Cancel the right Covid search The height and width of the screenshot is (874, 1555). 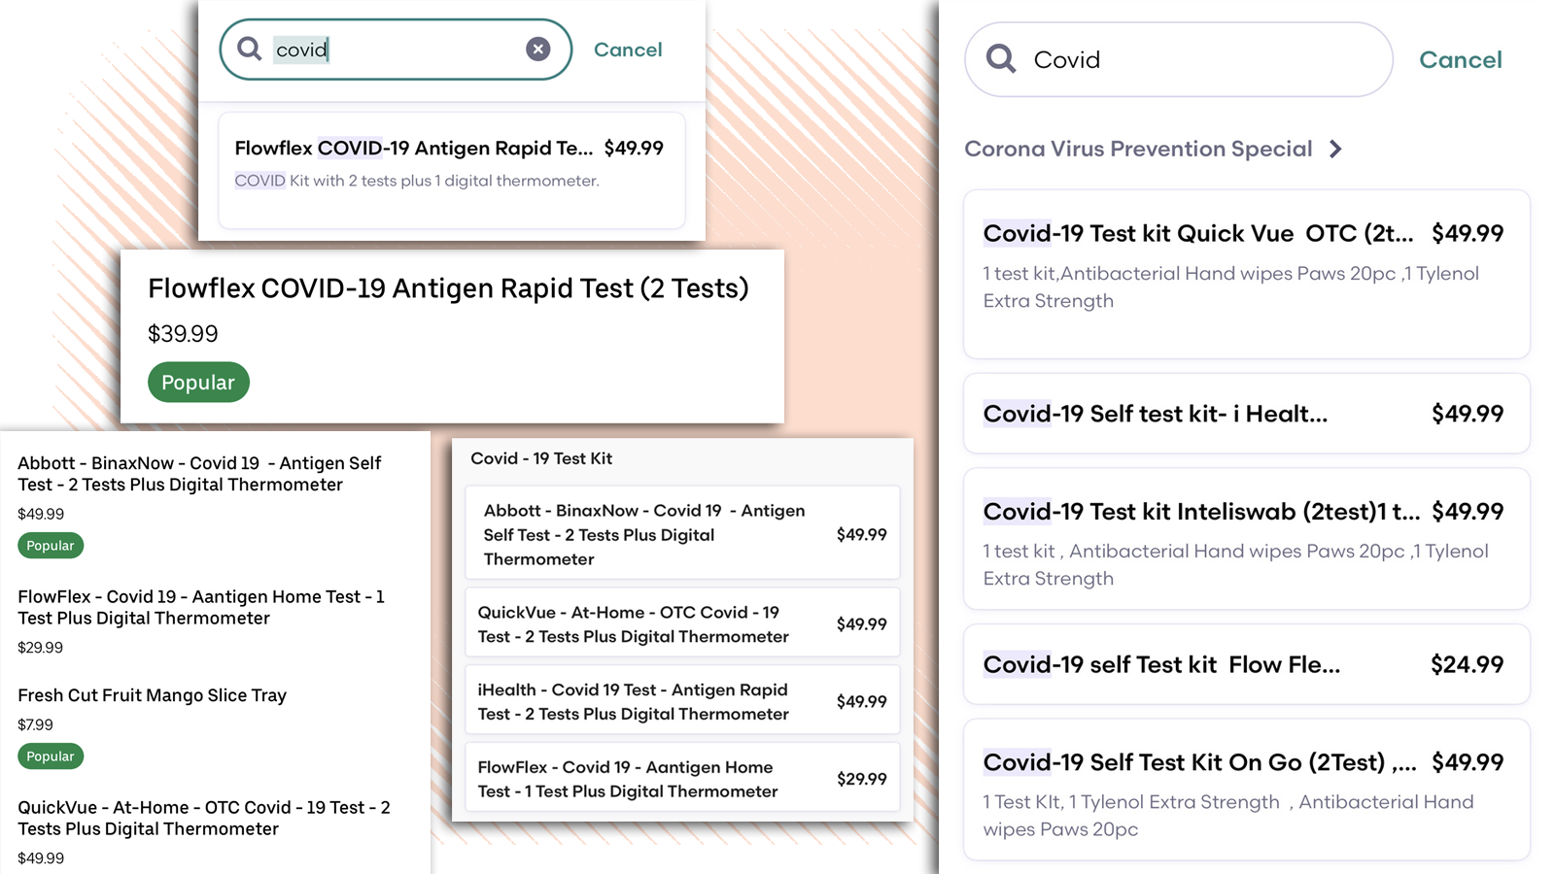1460,60
